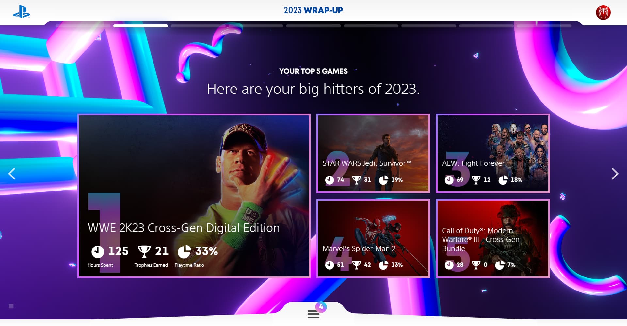
Task: Jump to third progress bar segment
Action: 198,26
